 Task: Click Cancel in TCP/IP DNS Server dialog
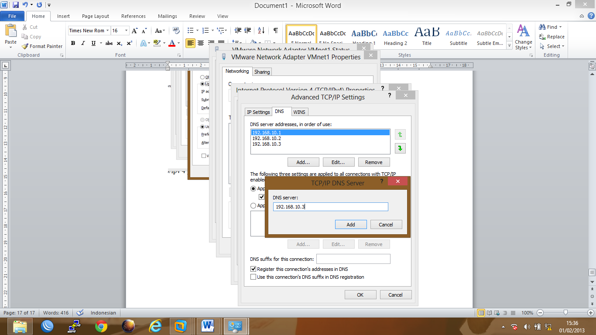click(386, 225)
